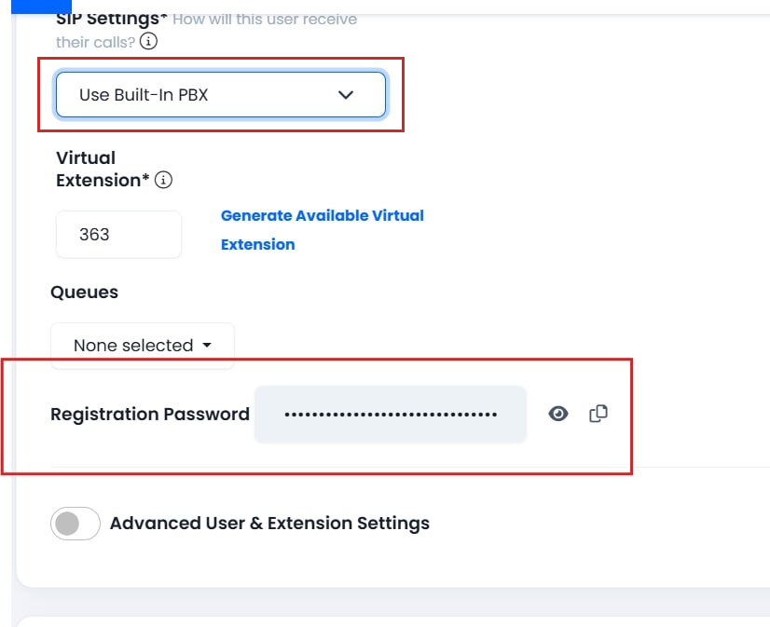770x627 pixels.
Task: Open the Virtual Extension info tooltip icon
Action: tap(163, 181)
